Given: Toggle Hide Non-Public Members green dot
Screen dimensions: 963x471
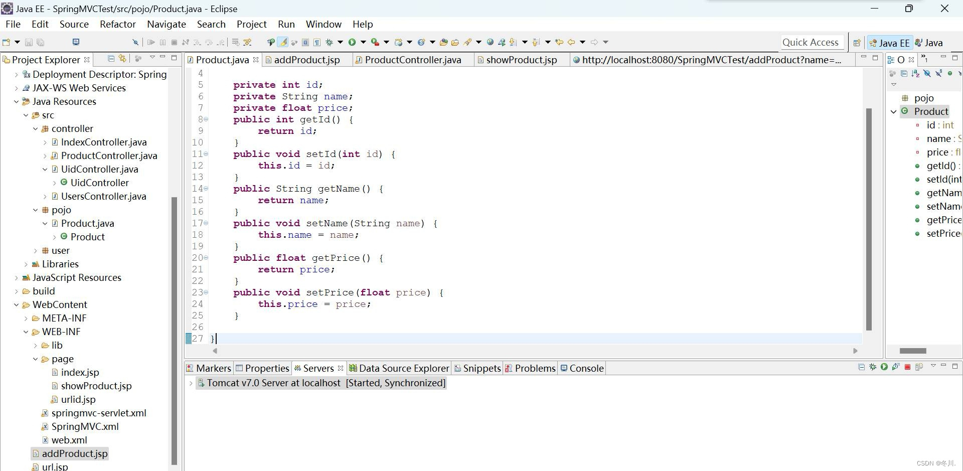Looking at the screenshot, I should (x=950, y=73).
